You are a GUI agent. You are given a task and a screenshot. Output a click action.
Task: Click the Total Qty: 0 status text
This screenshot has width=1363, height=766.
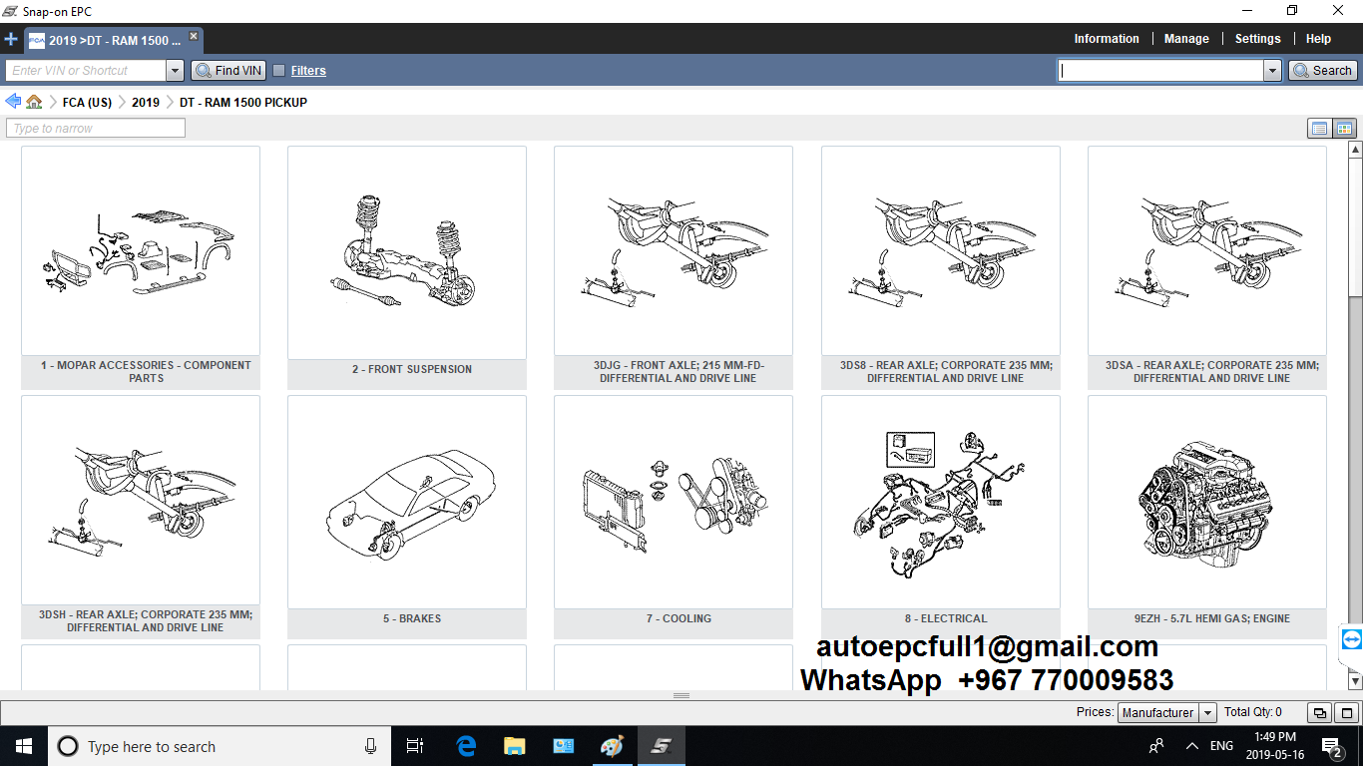[1253, 712]
